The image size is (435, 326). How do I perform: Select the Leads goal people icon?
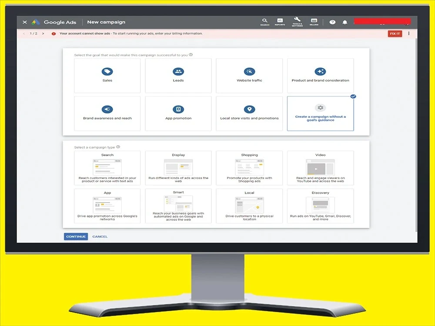click(x=178, y=72)
